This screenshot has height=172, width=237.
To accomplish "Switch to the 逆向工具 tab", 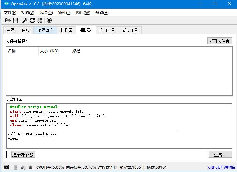I will coord(130,30).
